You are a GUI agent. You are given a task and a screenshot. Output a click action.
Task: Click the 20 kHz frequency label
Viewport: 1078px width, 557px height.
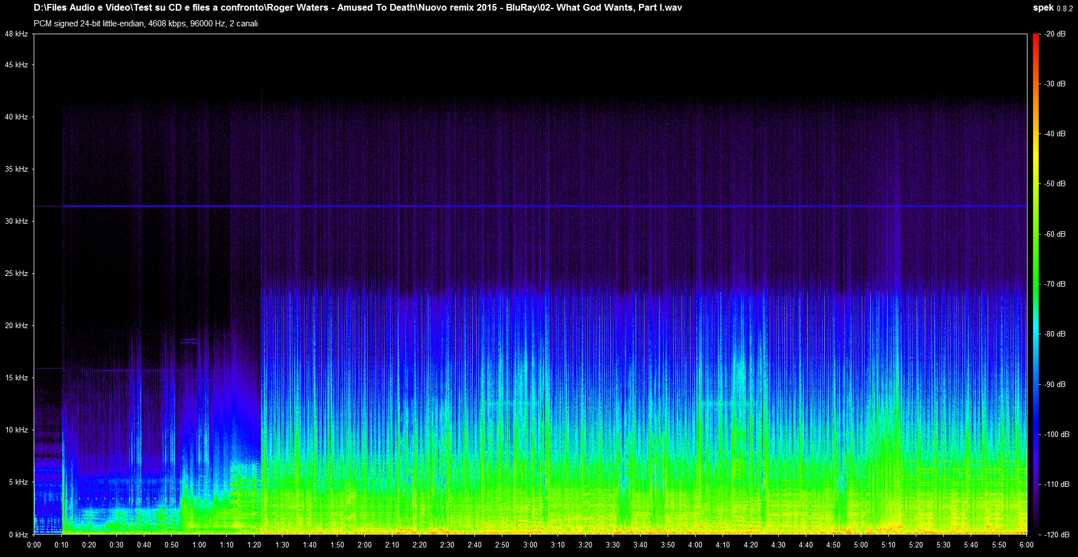pyautogui.click(x=16, y=326)
